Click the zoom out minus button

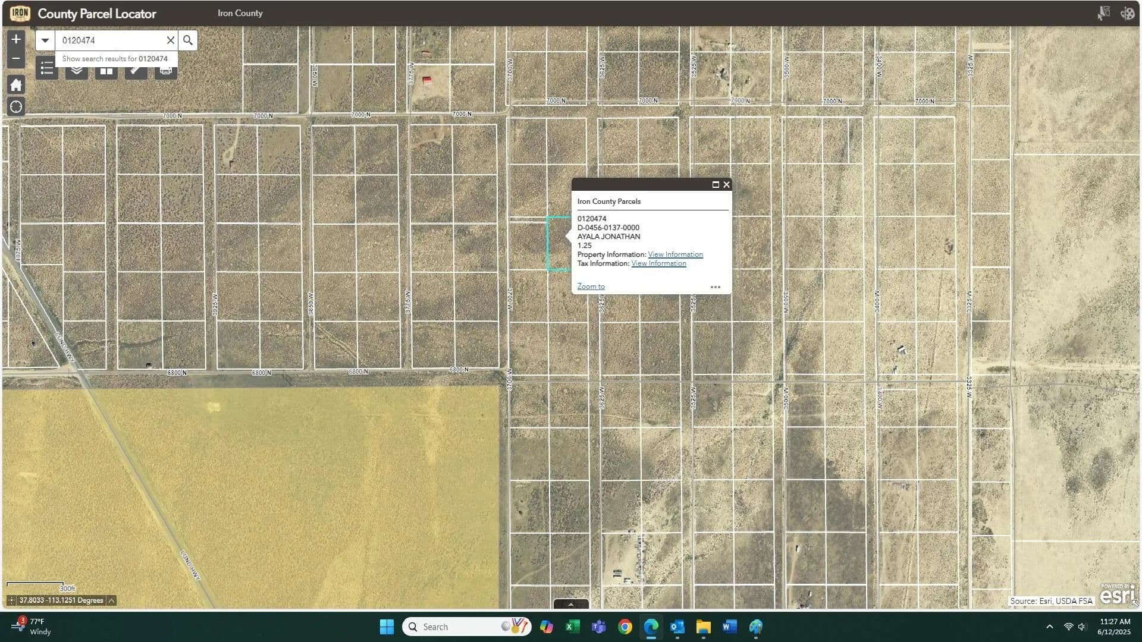[x=16, y=58]
